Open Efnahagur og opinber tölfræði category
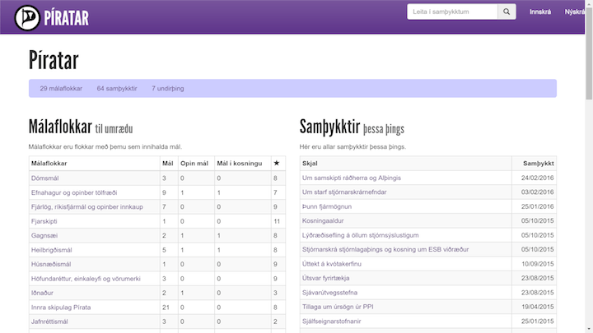The image size is (593, 333). pos(73,192)
